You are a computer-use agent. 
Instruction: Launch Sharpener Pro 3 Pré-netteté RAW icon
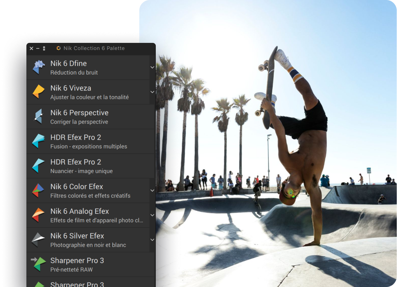point(38,264)
